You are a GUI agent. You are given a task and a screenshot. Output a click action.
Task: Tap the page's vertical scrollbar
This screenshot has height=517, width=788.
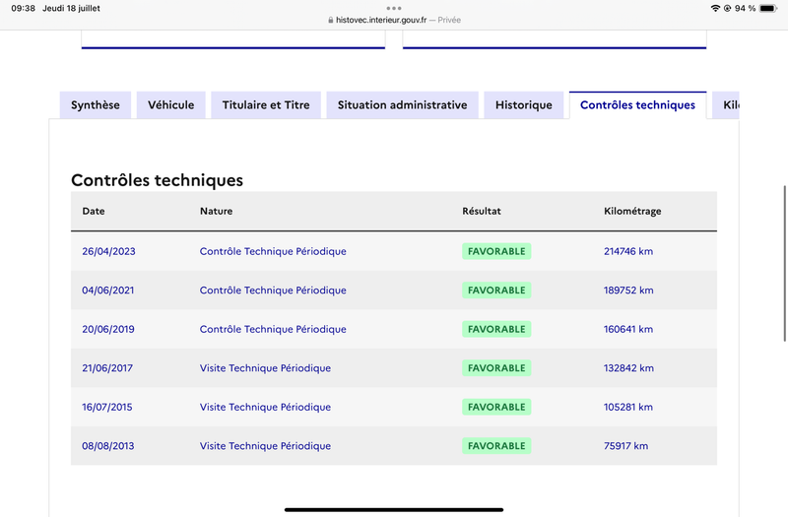coord(784,264)
